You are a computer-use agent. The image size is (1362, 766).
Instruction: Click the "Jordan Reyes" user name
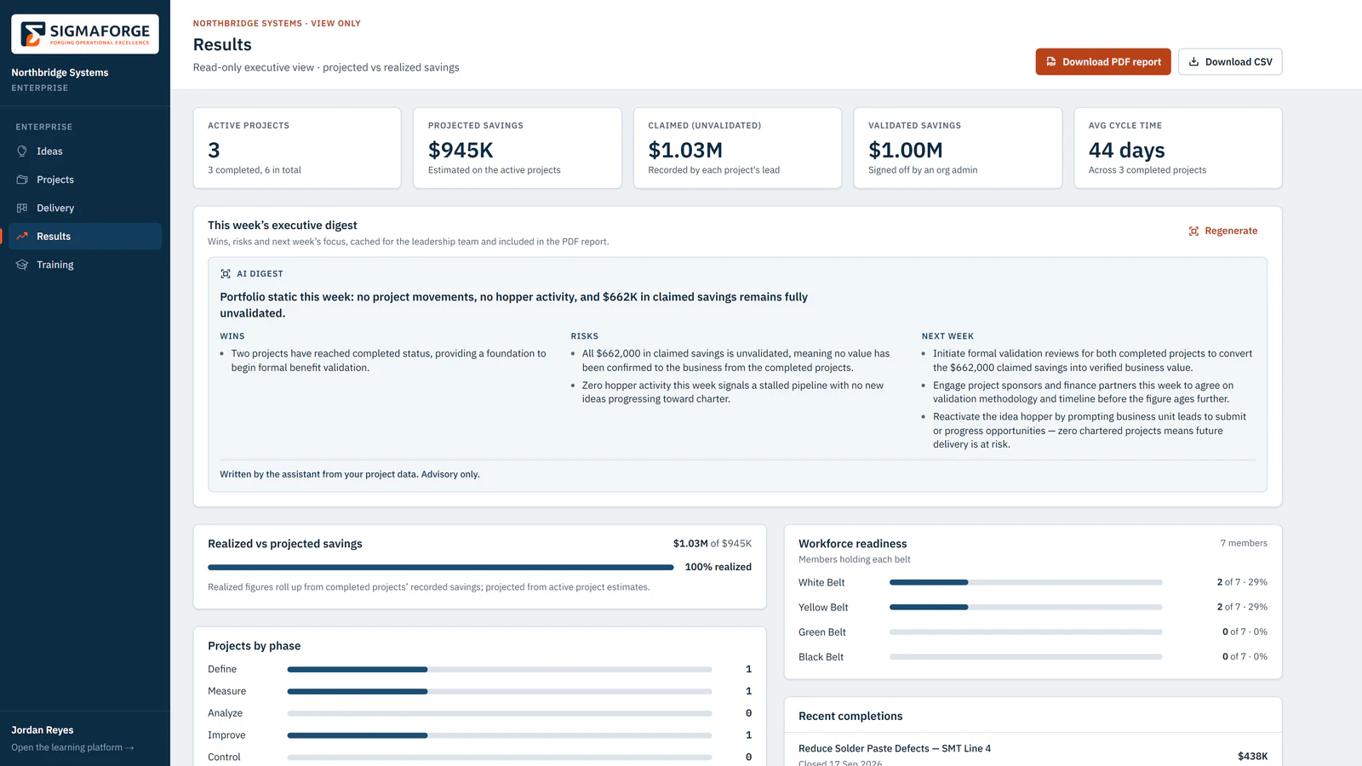(43, 730)
